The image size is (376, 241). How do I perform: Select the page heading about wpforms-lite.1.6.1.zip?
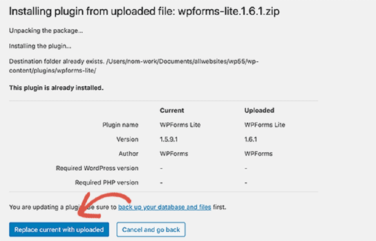point(145,11)
